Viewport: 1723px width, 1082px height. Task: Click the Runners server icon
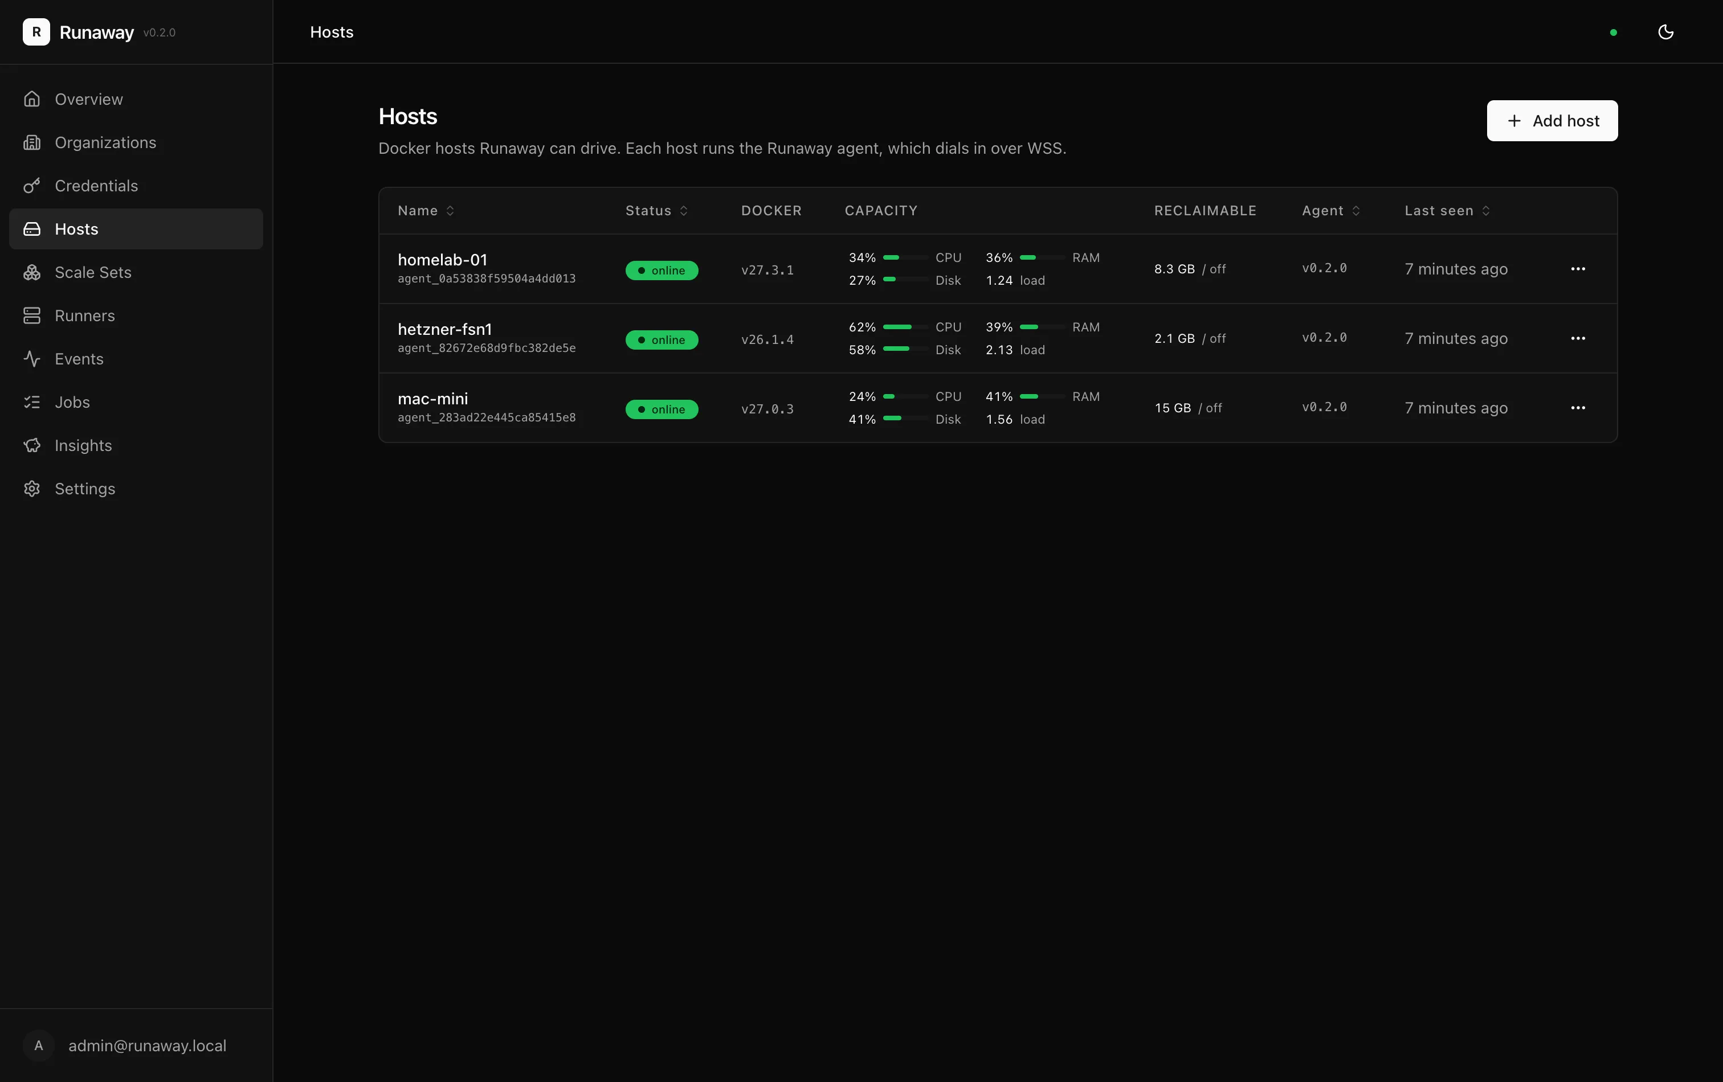coord(31,315)
